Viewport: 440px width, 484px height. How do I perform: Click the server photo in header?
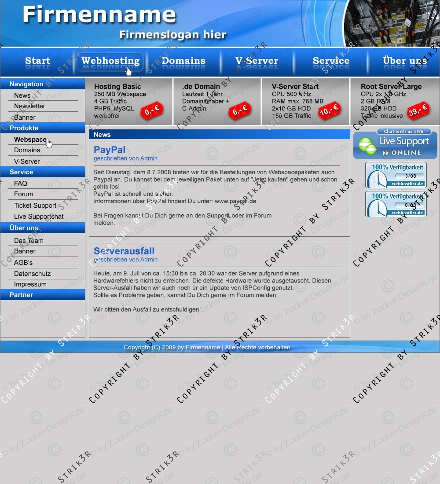click(x=391, y=23)
